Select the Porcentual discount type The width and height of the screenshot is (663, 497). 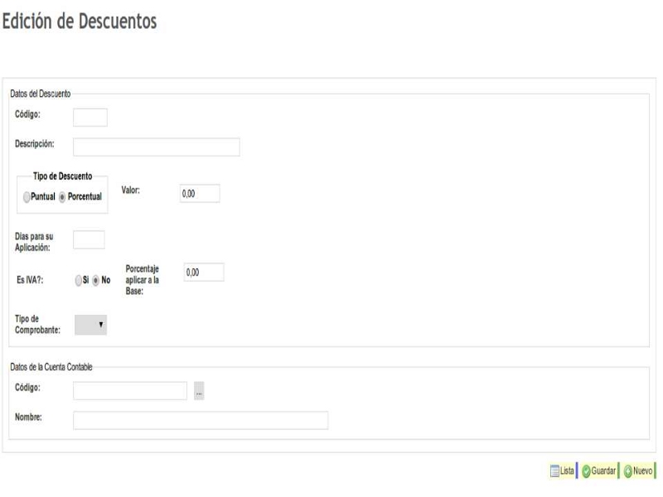click(62, 197)
